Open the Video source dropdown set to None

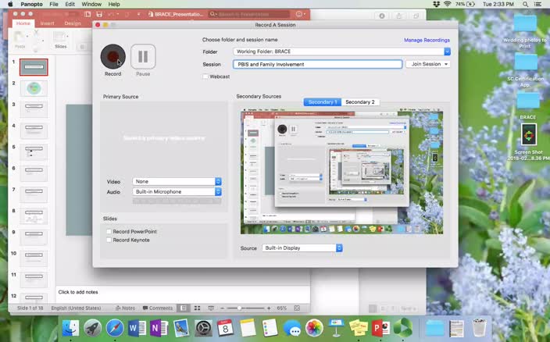[x=177, y=181]
